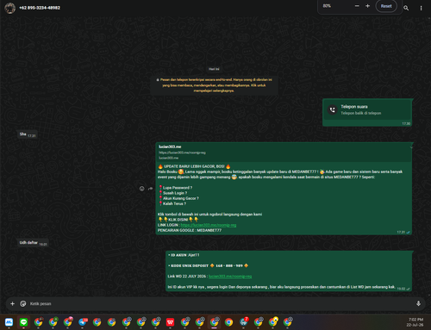Click the contact phone number header
This screenshot has width=431, height=330.
point(40,8)
